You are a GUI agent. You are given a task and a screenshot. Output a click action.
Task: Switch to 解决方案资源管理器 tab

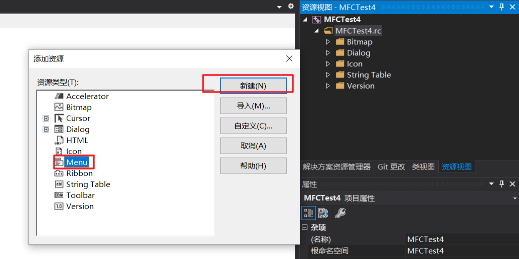[336, 167]
